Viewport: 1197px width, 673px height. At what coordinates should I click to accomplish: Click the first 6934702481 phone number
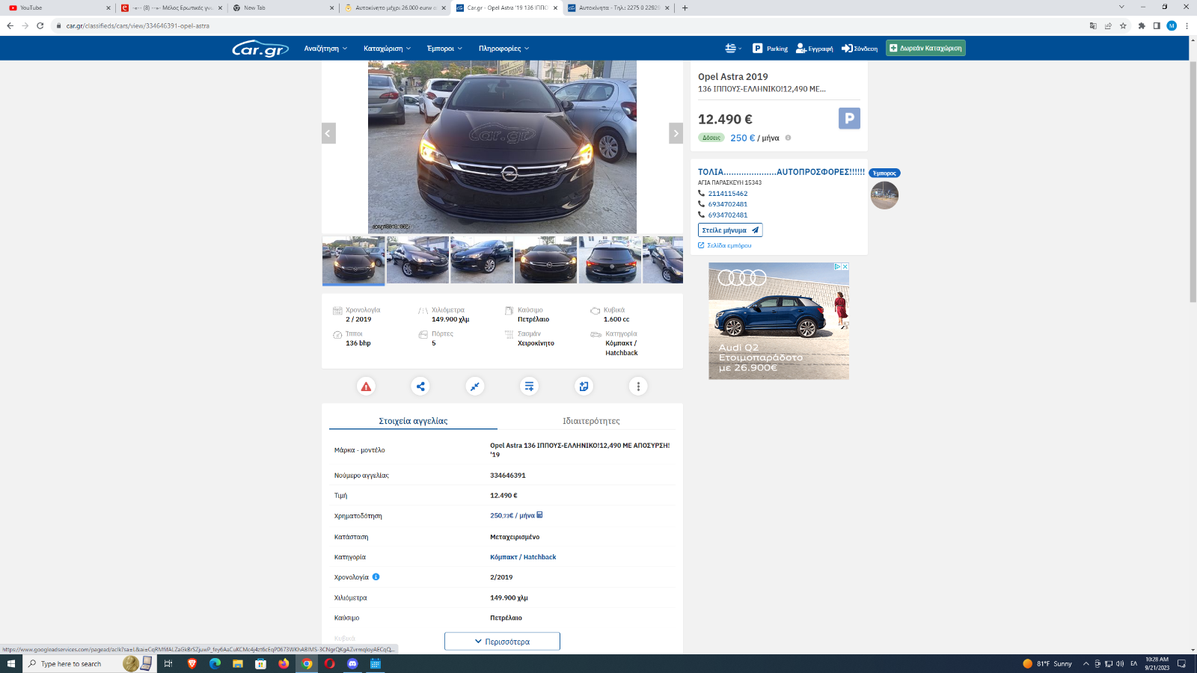coord(727,204)
